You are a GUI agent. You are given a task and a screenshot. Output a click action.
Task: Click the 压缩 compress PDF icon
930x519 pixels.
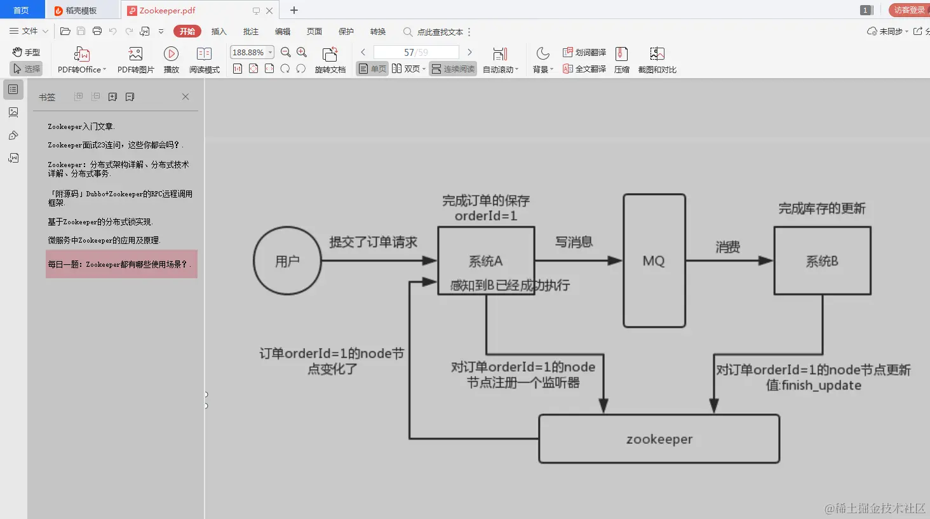click(x=621, y=59)
